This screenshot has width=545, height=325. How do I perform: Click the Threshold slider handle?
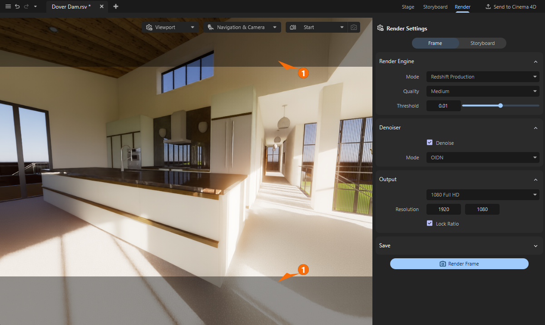click(500, 105)
